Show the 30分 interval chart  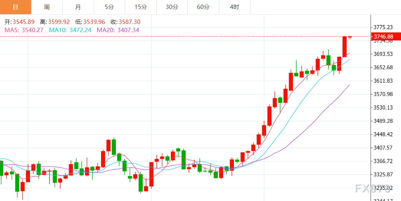[x=172, y=7]
